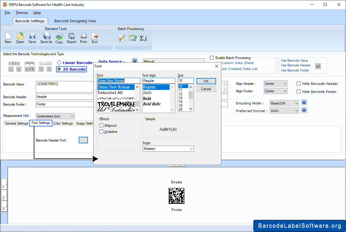346x232 pixels.
Task: Select the Font Settings tab
Action: [41, 123]
